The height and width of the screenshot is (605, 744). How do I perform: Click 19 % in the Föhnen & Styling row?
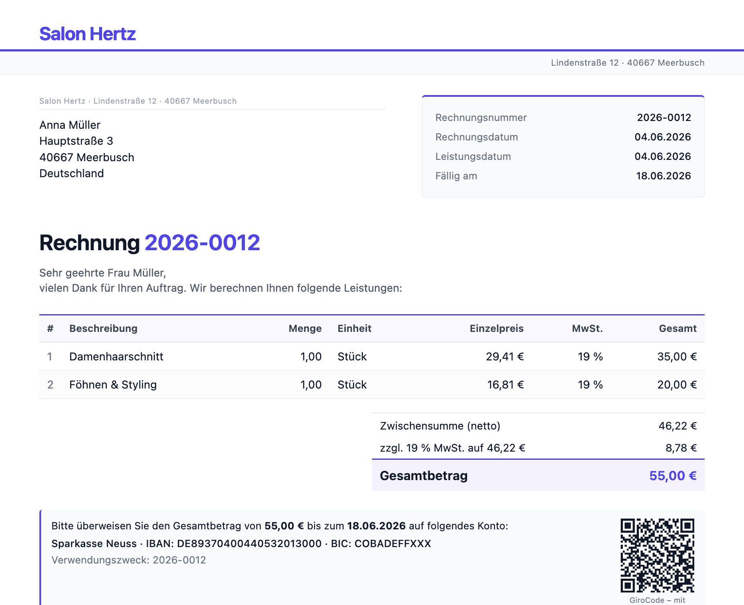click(590, 385)
